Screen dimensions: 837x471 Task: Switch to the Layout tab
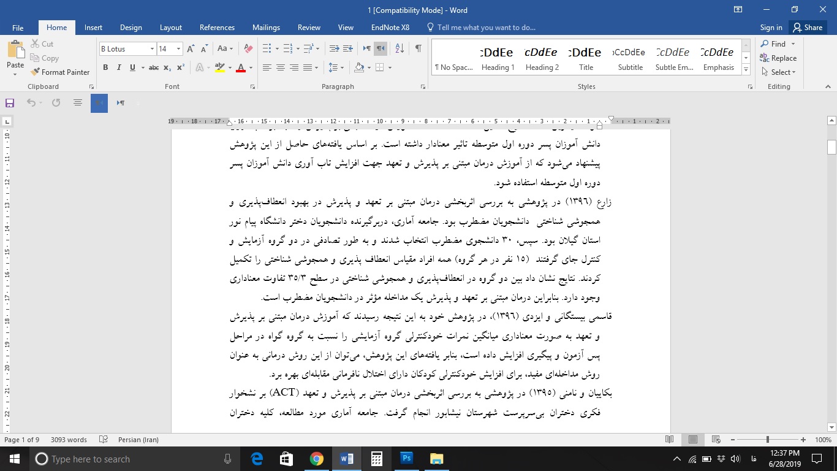tap(171, 28)
